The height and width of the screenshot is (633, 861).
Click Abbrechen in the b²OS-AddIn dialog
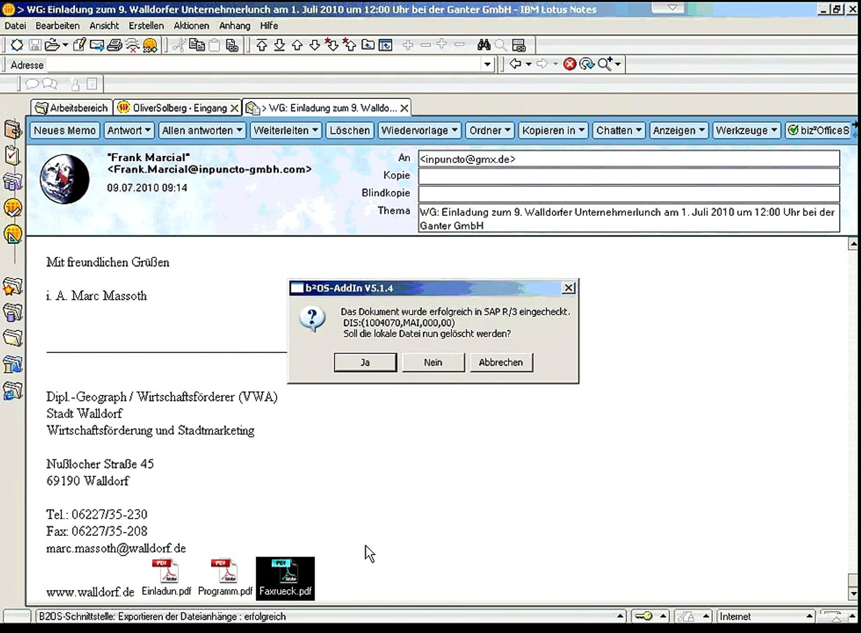[501, 362]
